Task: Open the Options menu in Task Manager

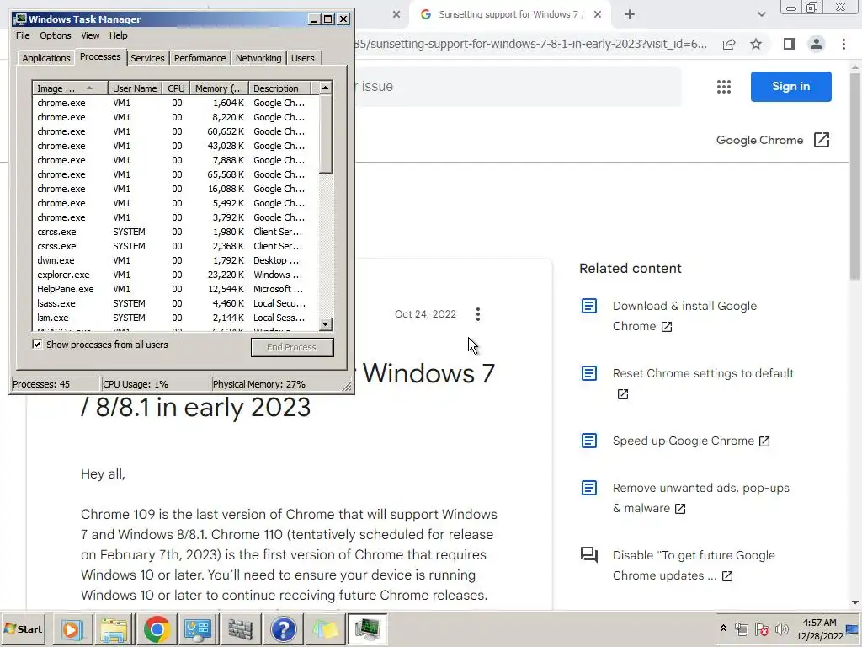Action: (x=55, y=35)
